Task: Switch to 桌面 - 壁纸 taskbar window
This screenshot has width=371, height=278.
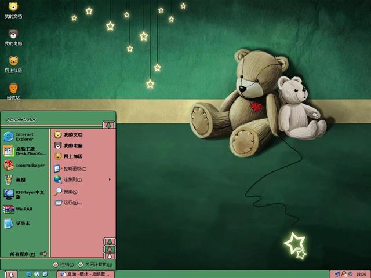Action: tap(85, 274)
